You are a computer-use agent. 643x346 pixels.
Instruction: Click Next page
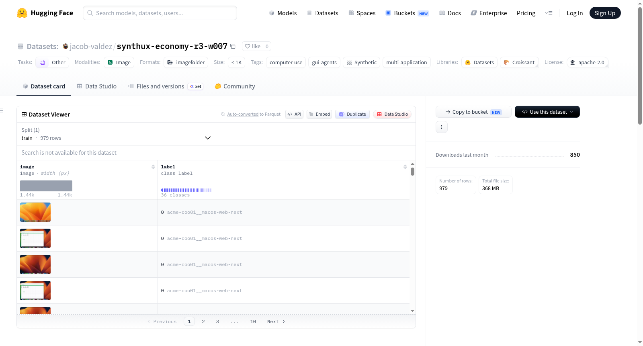point(276,321)
